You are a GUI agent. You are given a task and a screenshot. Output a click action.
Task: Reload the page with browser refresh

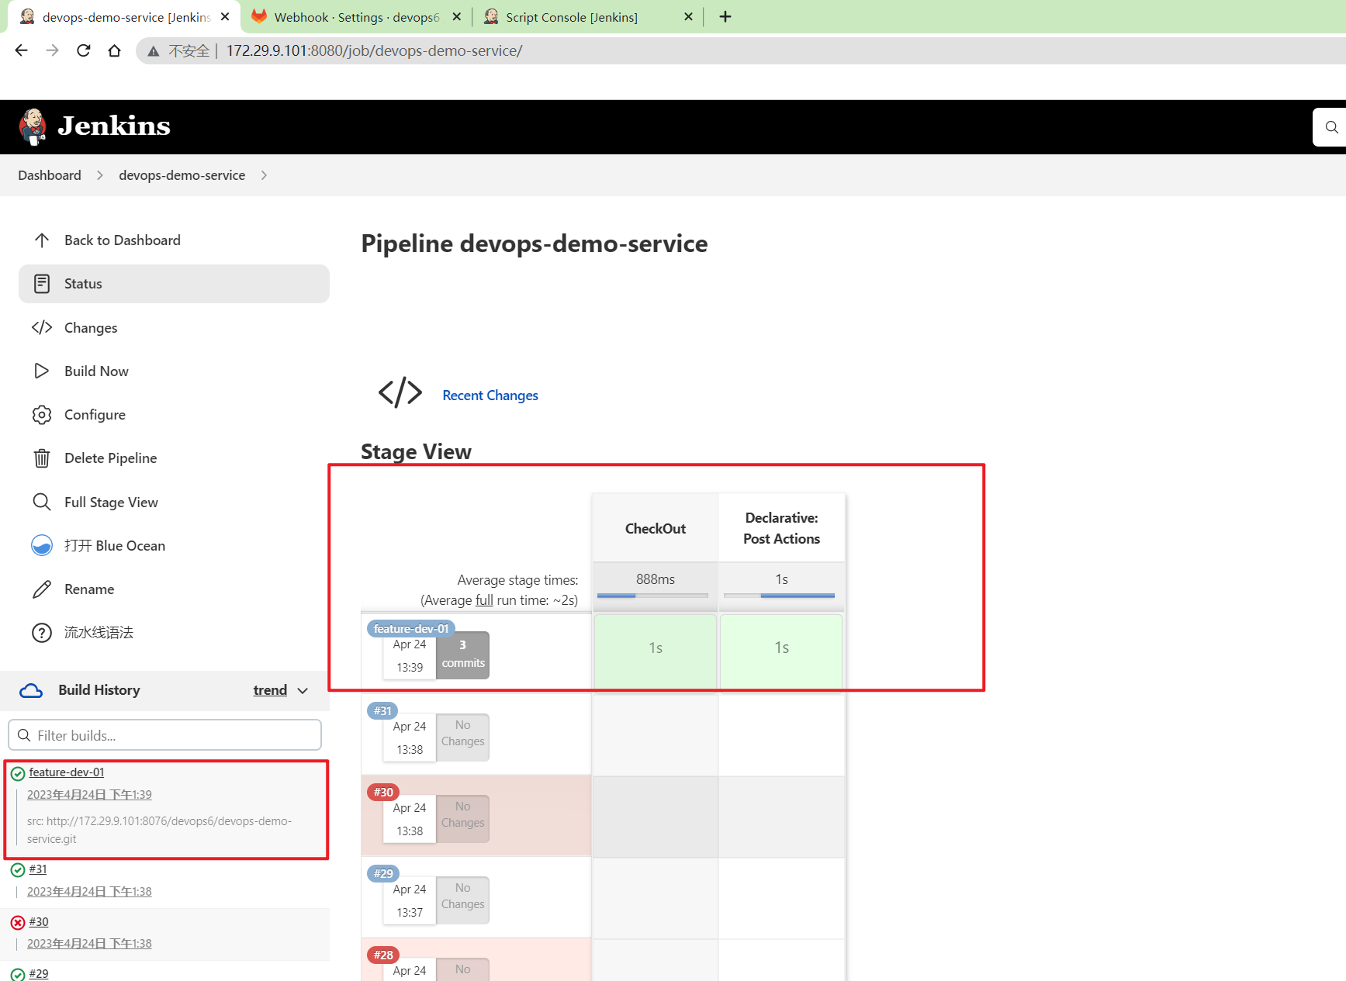pos(84,50)
